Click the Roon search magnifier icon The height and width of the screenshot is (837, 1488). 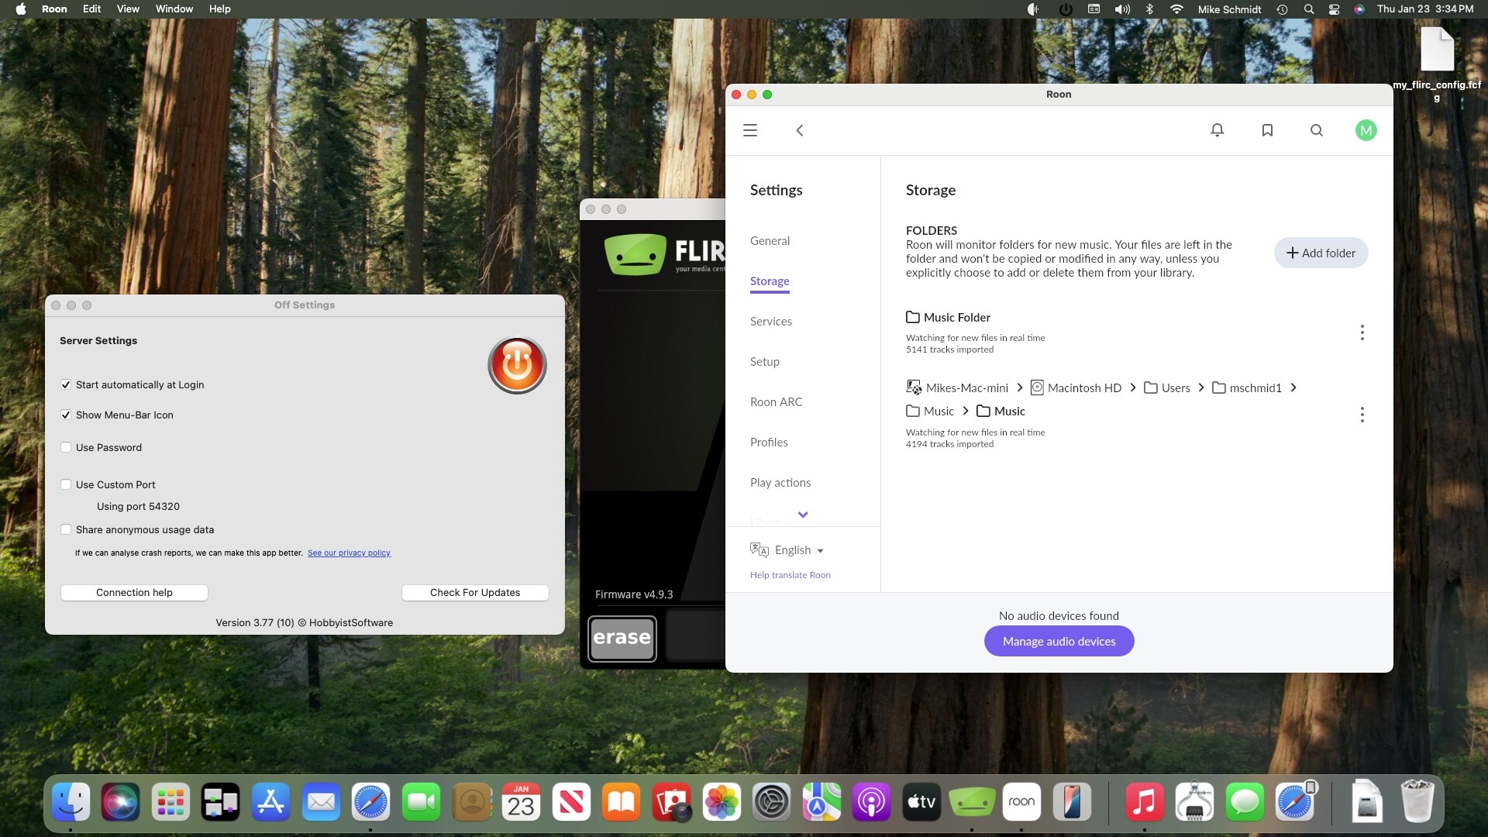[x=1316, y=130]
